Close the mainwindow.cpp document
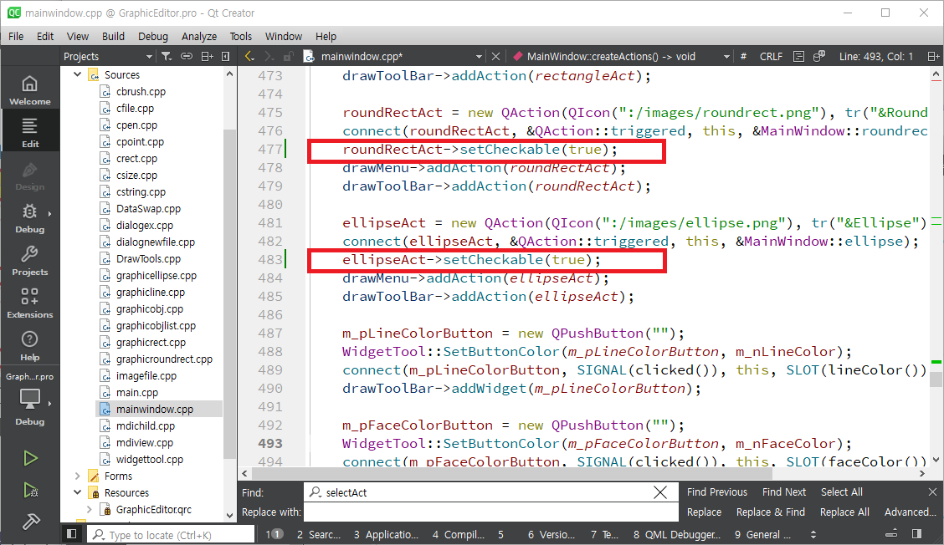This screenshot has height=545, width=944. tap(495, 57)
